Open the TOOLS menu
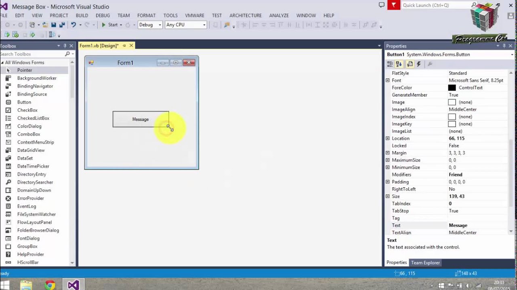The height and width of the screenshot is (290, 517). tap(170, 15)
